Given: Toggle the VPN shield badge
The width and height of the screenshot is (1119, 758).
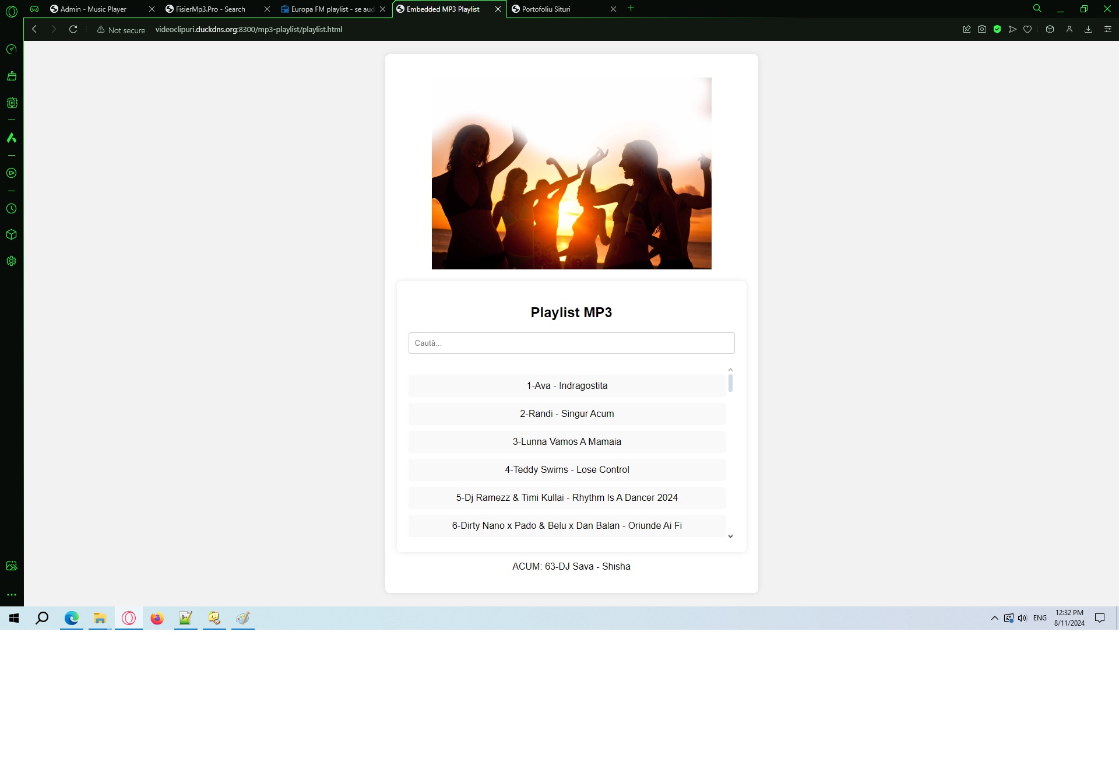Looking at the screenshot, I should point(997,29).
